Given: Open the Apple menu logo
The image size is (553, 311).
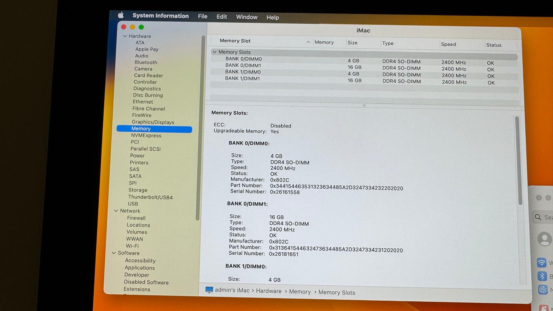Looking at the screenshot, I should coord(121,15).
